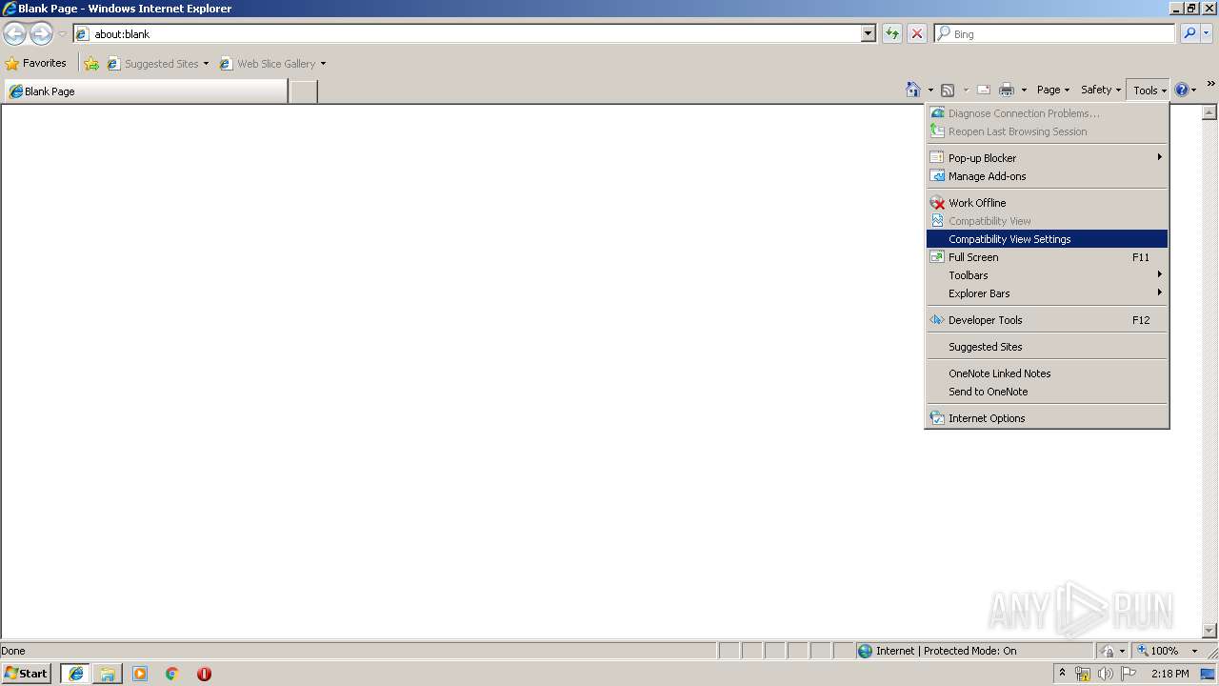The height and width of the screenshot is (686, 1219).
Task: Select Full Screen F11 menu entry
Action: click(1047, 257)
